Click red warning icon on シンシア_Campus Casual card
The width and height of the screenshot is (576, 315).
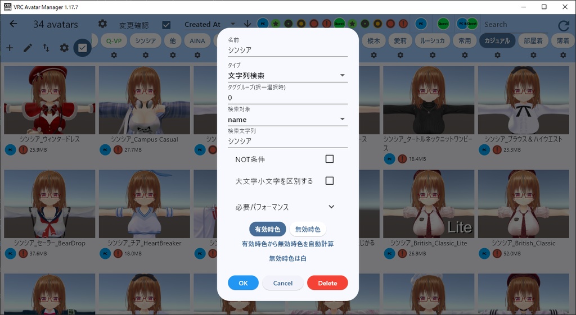pos(118,149)
